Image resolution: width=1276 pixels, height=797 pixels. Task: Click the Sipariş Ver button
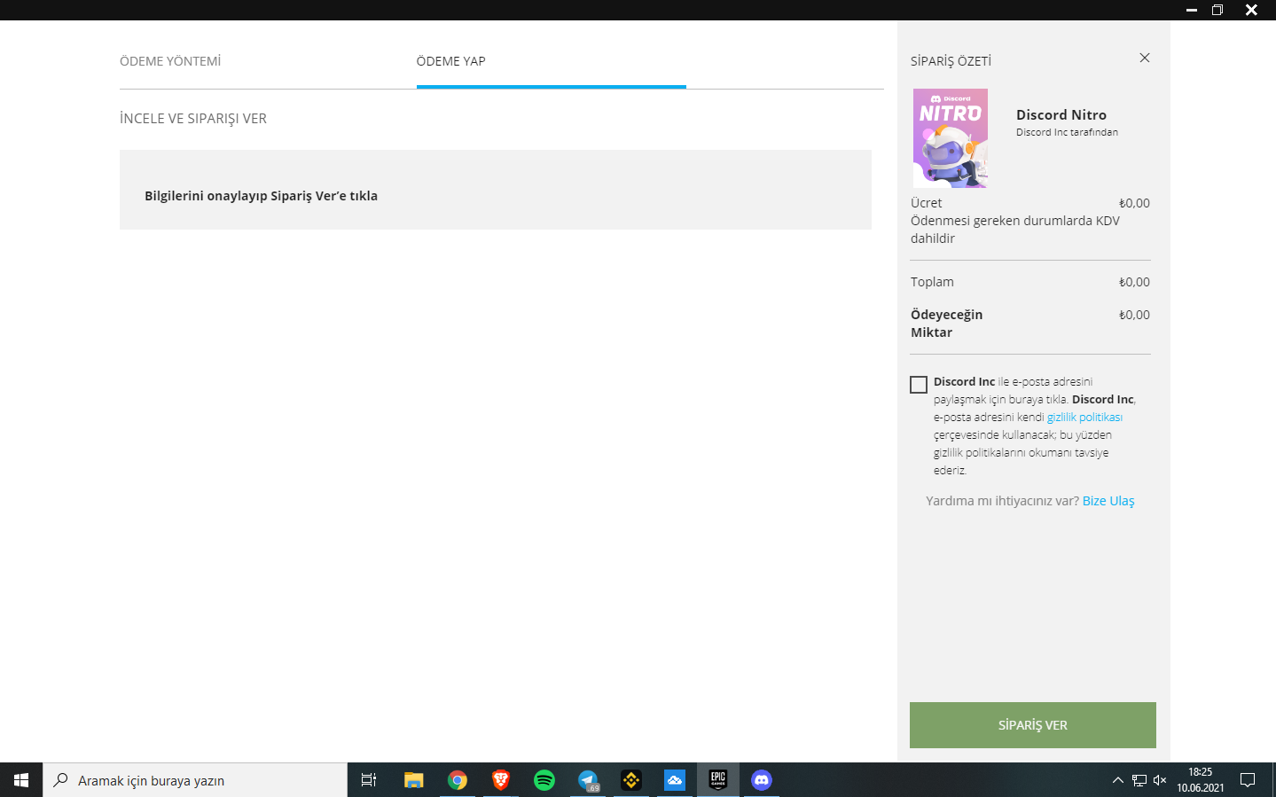[x=1033, y=725]
